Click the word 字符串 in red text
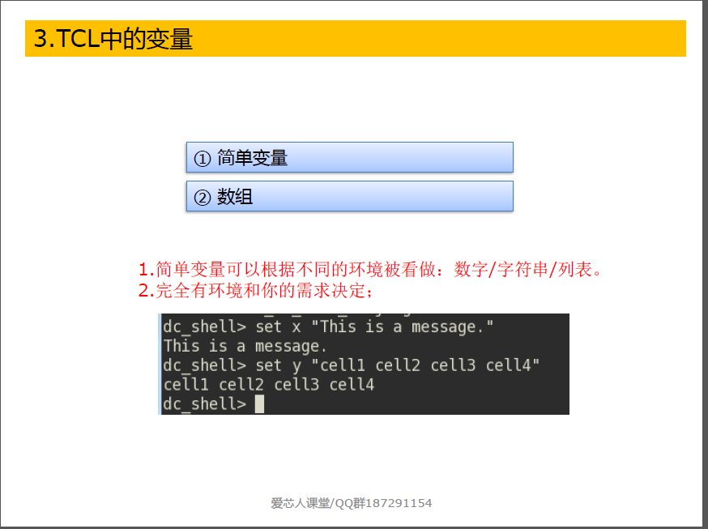 click(522, 269)
